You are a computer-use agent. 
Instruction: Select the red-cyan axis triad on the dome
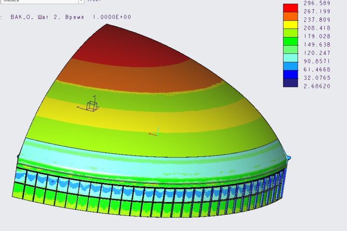click(x=154, y=131)
